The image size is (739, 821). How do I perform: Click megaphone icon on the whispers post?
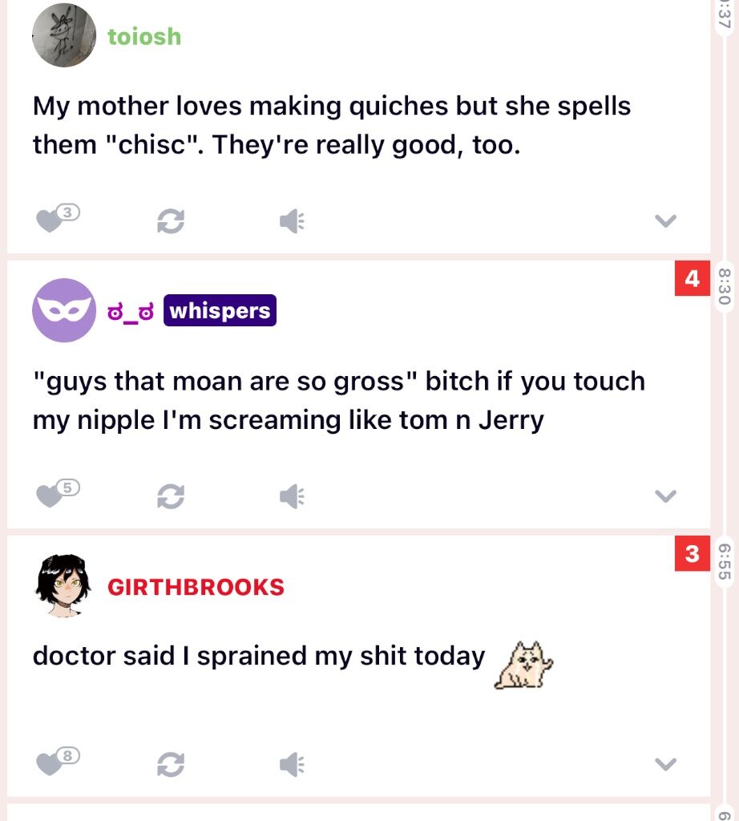[292, 495]
